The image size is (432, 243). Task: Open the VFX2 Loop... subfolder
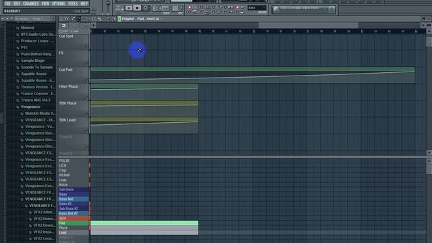click(43, 238)
